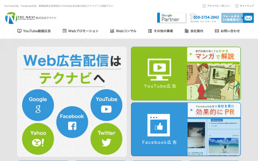
Task: Click the テクナビへ green headline
Action: coord(72,78)
